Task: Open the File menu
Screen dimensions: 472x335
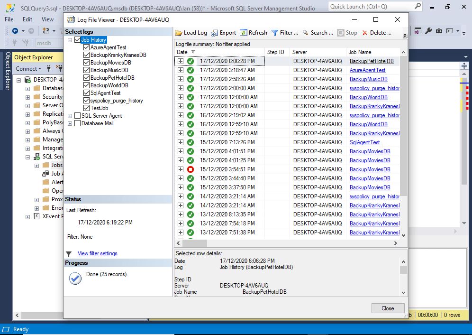Action: click(x=9, y=19)
